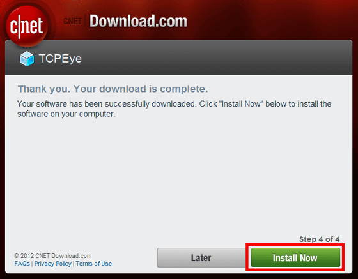Open the FAQs link
The image size is (358, 279).
(x=22, y=264)
